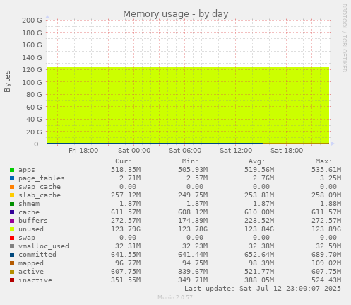Click the buffers legend color swatch

tap(12, 221)
